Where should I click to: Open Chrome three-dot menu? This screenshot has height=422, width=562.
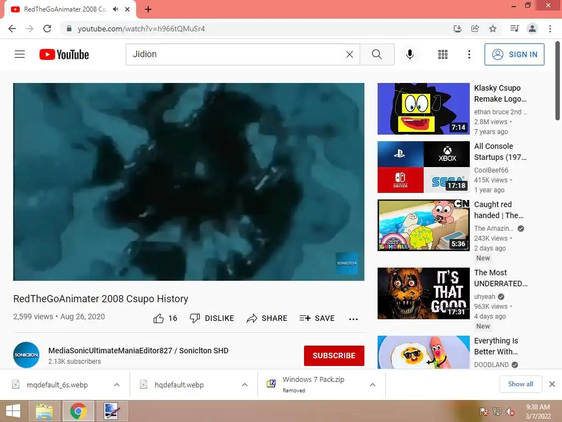tap(550, 29)
